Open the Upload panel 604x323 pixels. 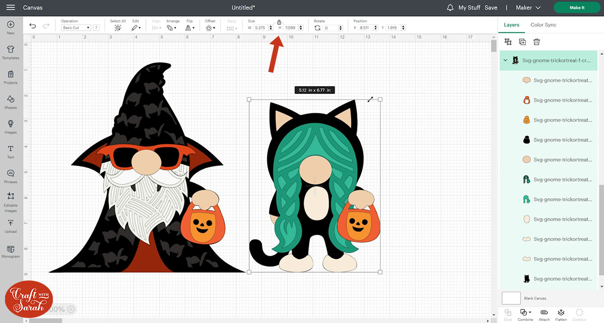click(11, 225)
